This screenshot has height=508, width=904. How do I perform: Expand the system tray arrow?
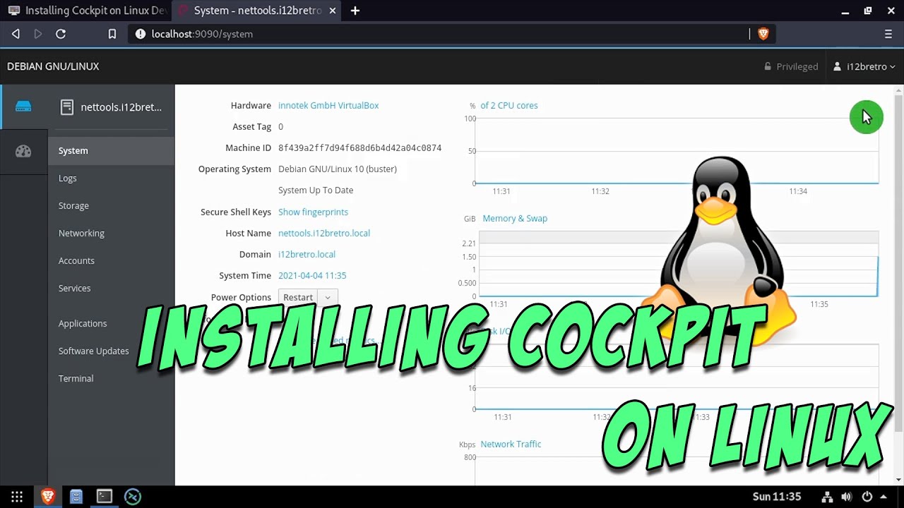[x=884, y=497]
